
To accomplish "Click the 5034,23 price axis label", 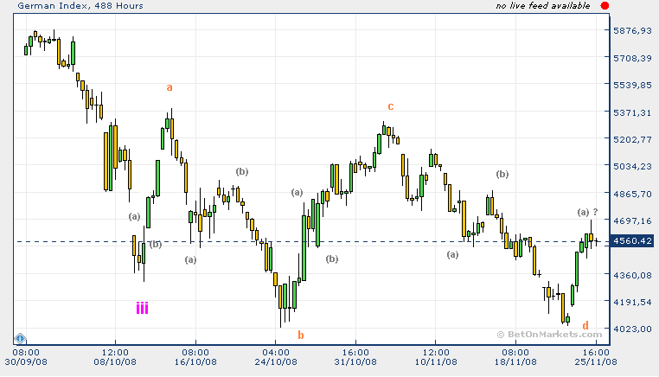I will [632, 166].
